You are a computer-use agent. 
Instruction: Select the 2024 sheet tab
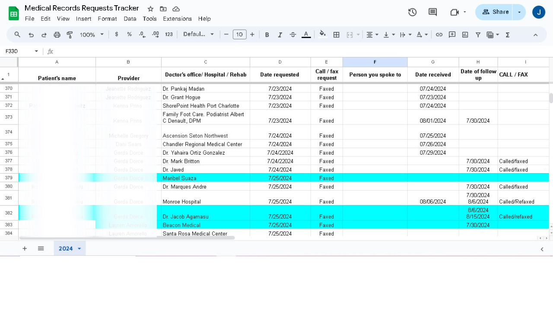tap(66, 248)
